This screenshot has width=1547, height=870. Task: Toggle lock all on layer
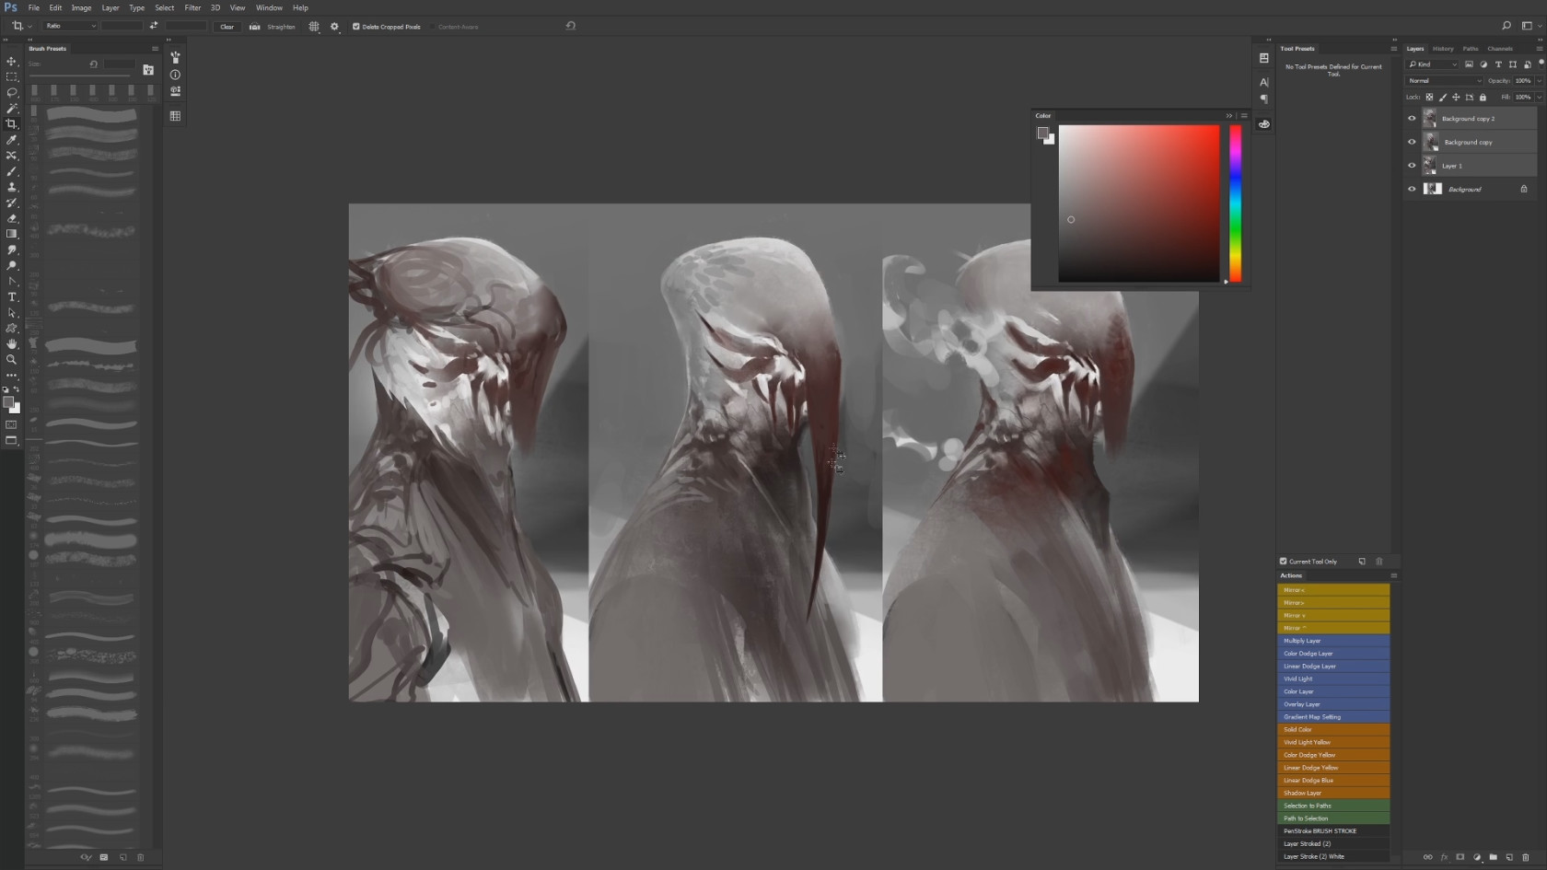1483,98
